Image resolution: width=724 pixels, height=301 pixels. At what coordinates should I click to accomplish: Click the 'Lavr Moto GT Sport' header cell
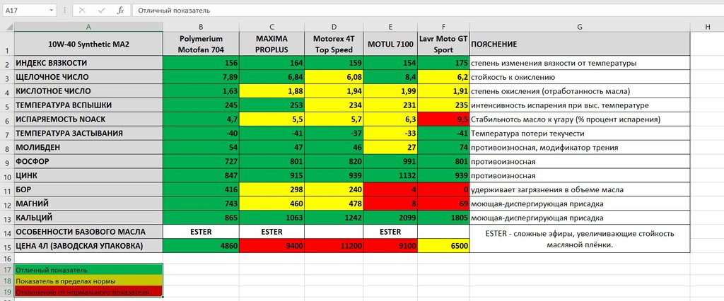pyautogui.click(x=443, y=44)
